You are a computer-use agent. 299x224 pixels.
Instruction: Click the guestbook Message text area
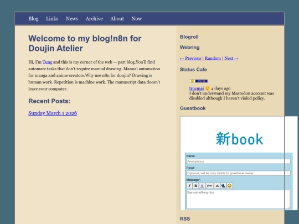(238, 199)
